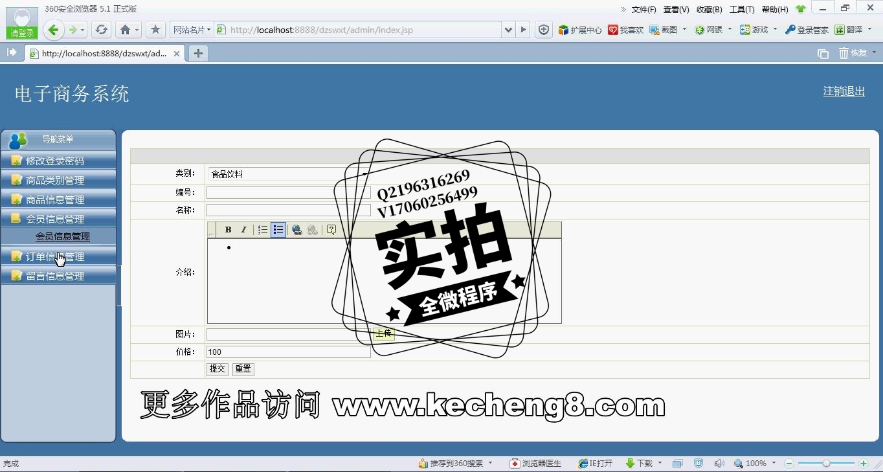Click the go arrow next to address bar
The width and height of the screenshot is (883, 472).
tap(524, 30)
